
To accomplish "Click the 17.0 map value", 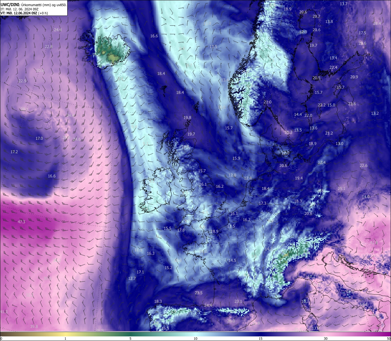I will click(39, 139).
